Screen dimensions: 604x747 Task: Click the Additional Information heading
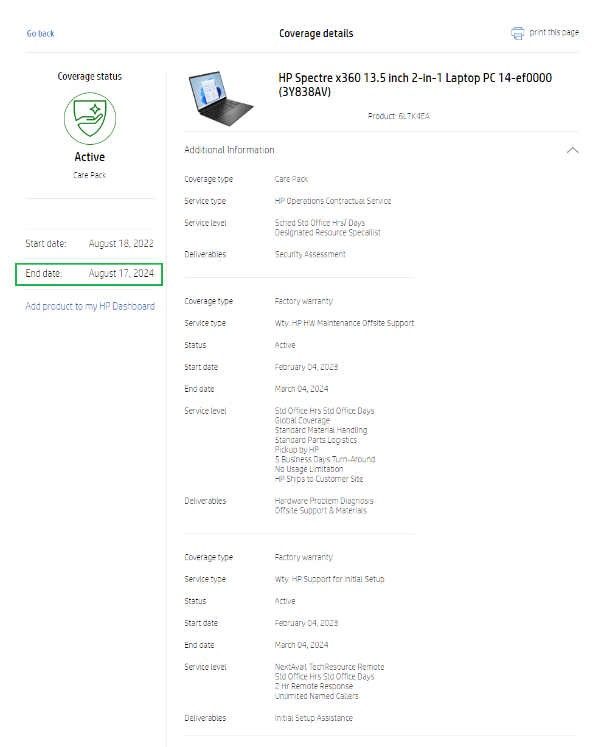229,150
